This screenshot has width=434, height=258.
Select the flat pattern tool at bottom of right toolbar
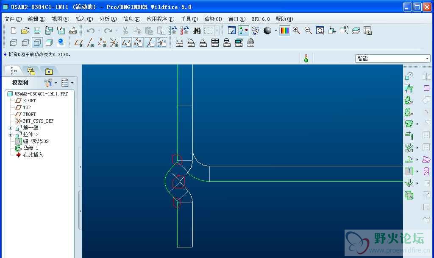(x=409, y=195)
